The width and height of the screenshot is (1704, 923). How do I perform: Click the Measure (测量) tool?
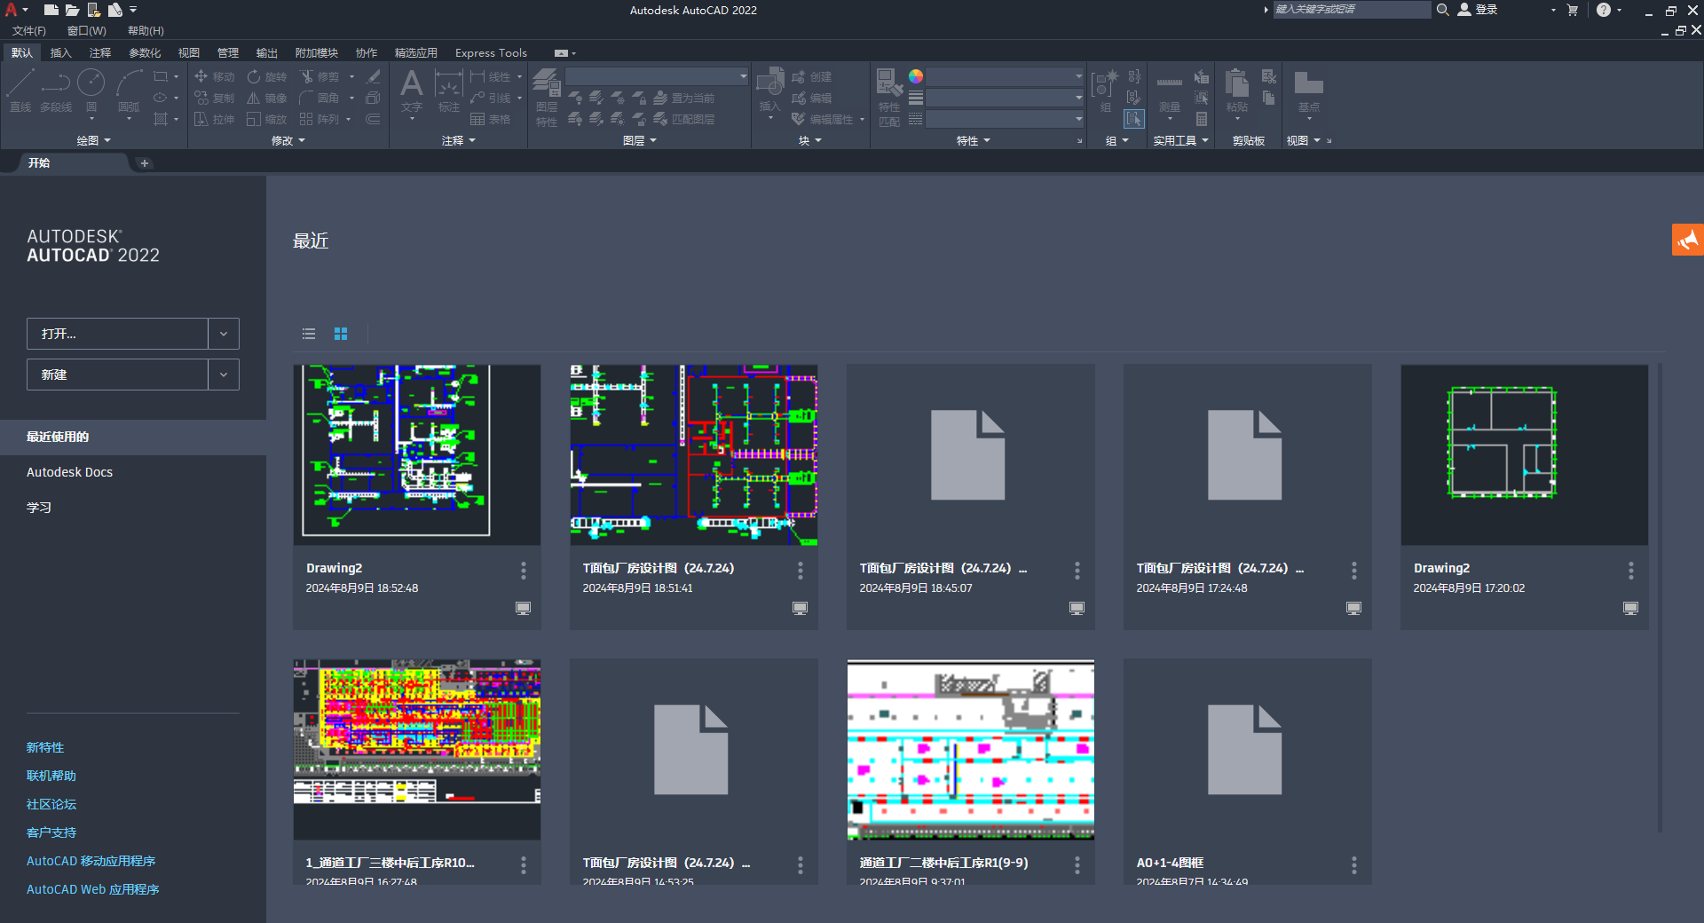[1170, 92]
